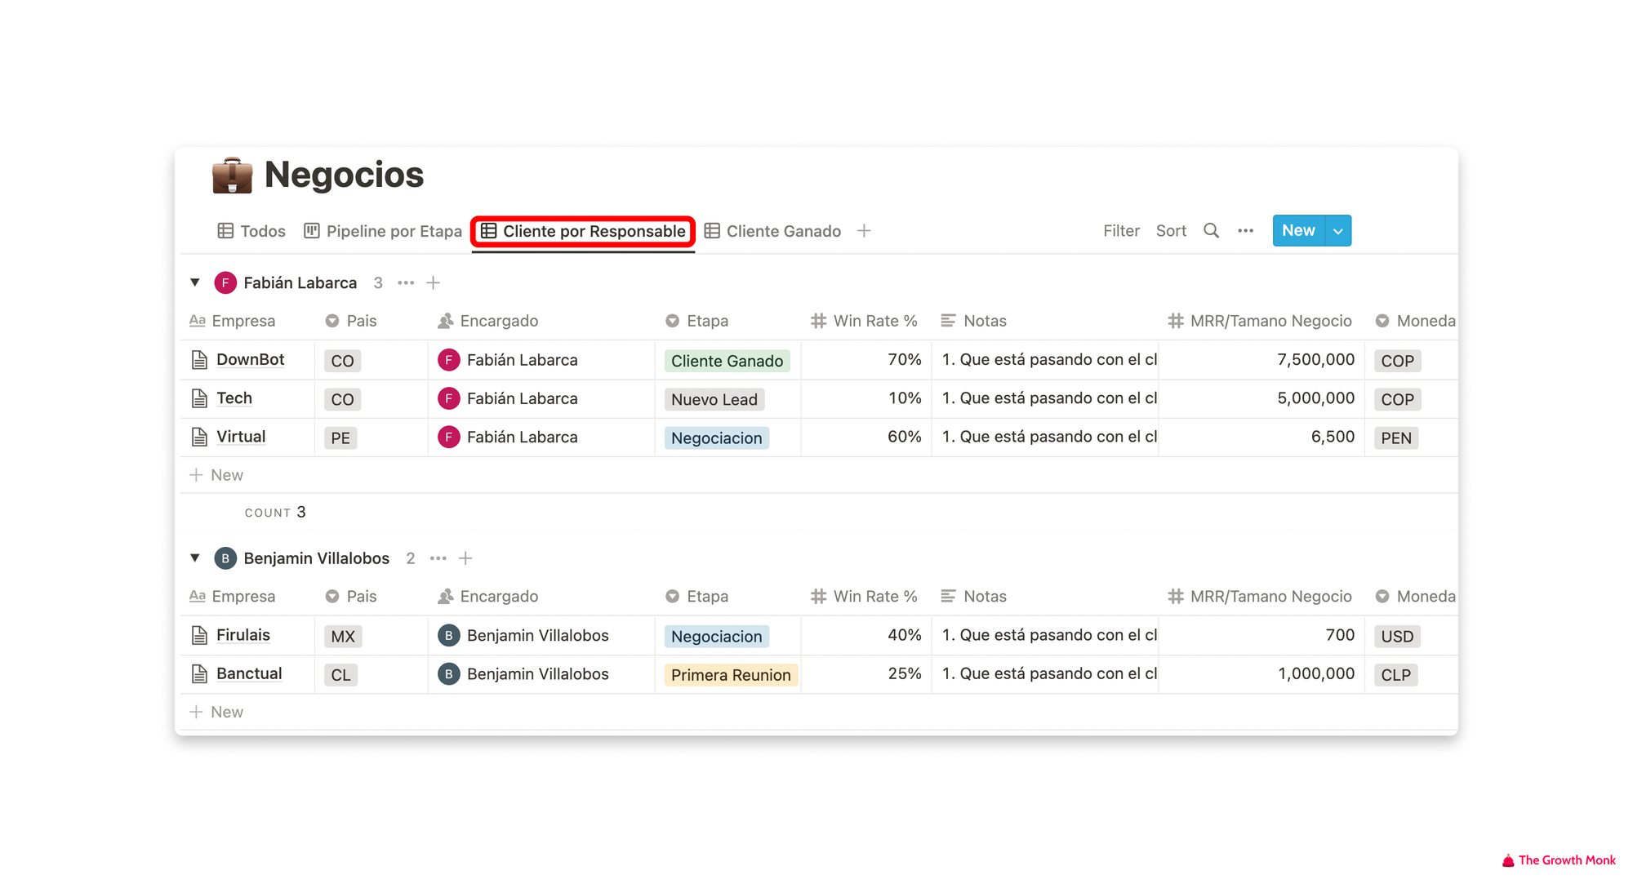Click Etapa column header in Fabián group
The width and height of the screenshot is (1633, 884).
pos(696,321)
